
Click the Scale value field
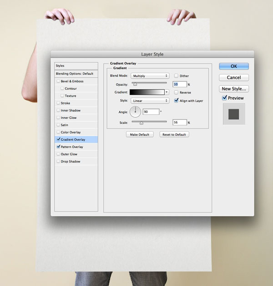click(180, 123)
